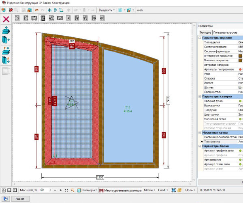Viewport: 243px width, 203px height.
Task: Click the scale percent input field
Action: pos(44,190)
